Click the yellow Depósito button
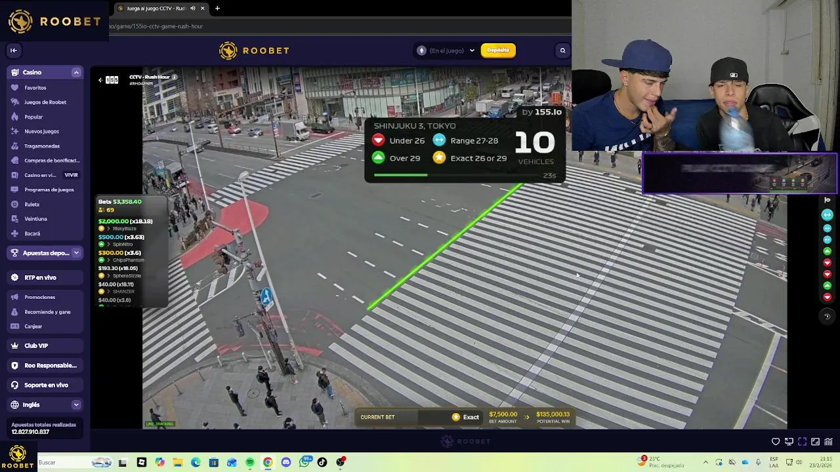Screen dimensions: 840x472 click(498, 50)
